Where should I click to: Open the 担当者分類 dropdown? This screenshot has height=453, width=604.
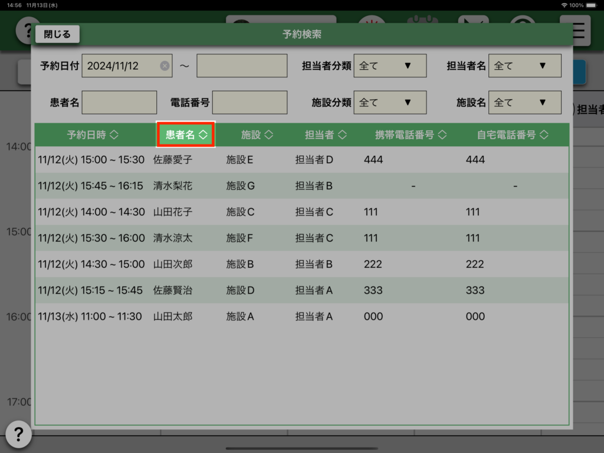pyautogui.click(x=389, y=66)
